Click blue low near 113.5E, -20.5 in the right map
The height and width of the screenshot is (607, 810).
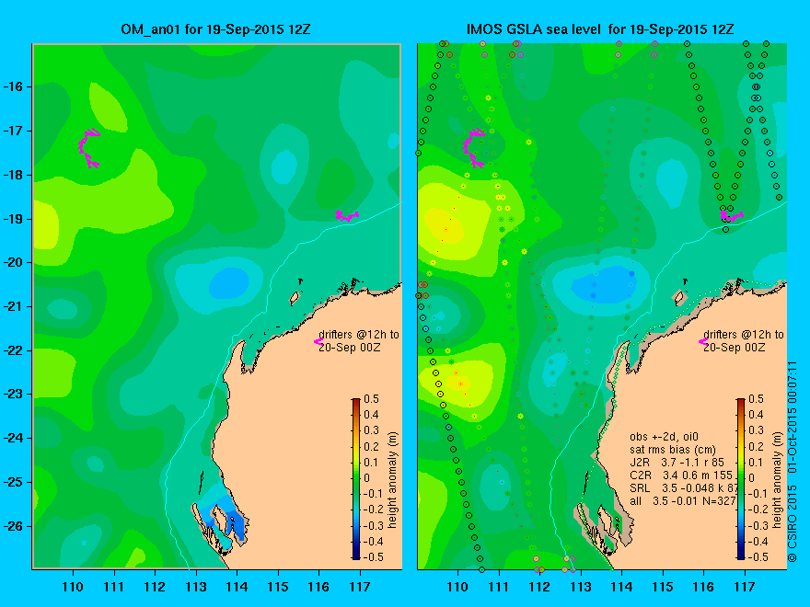pos(605,284)
